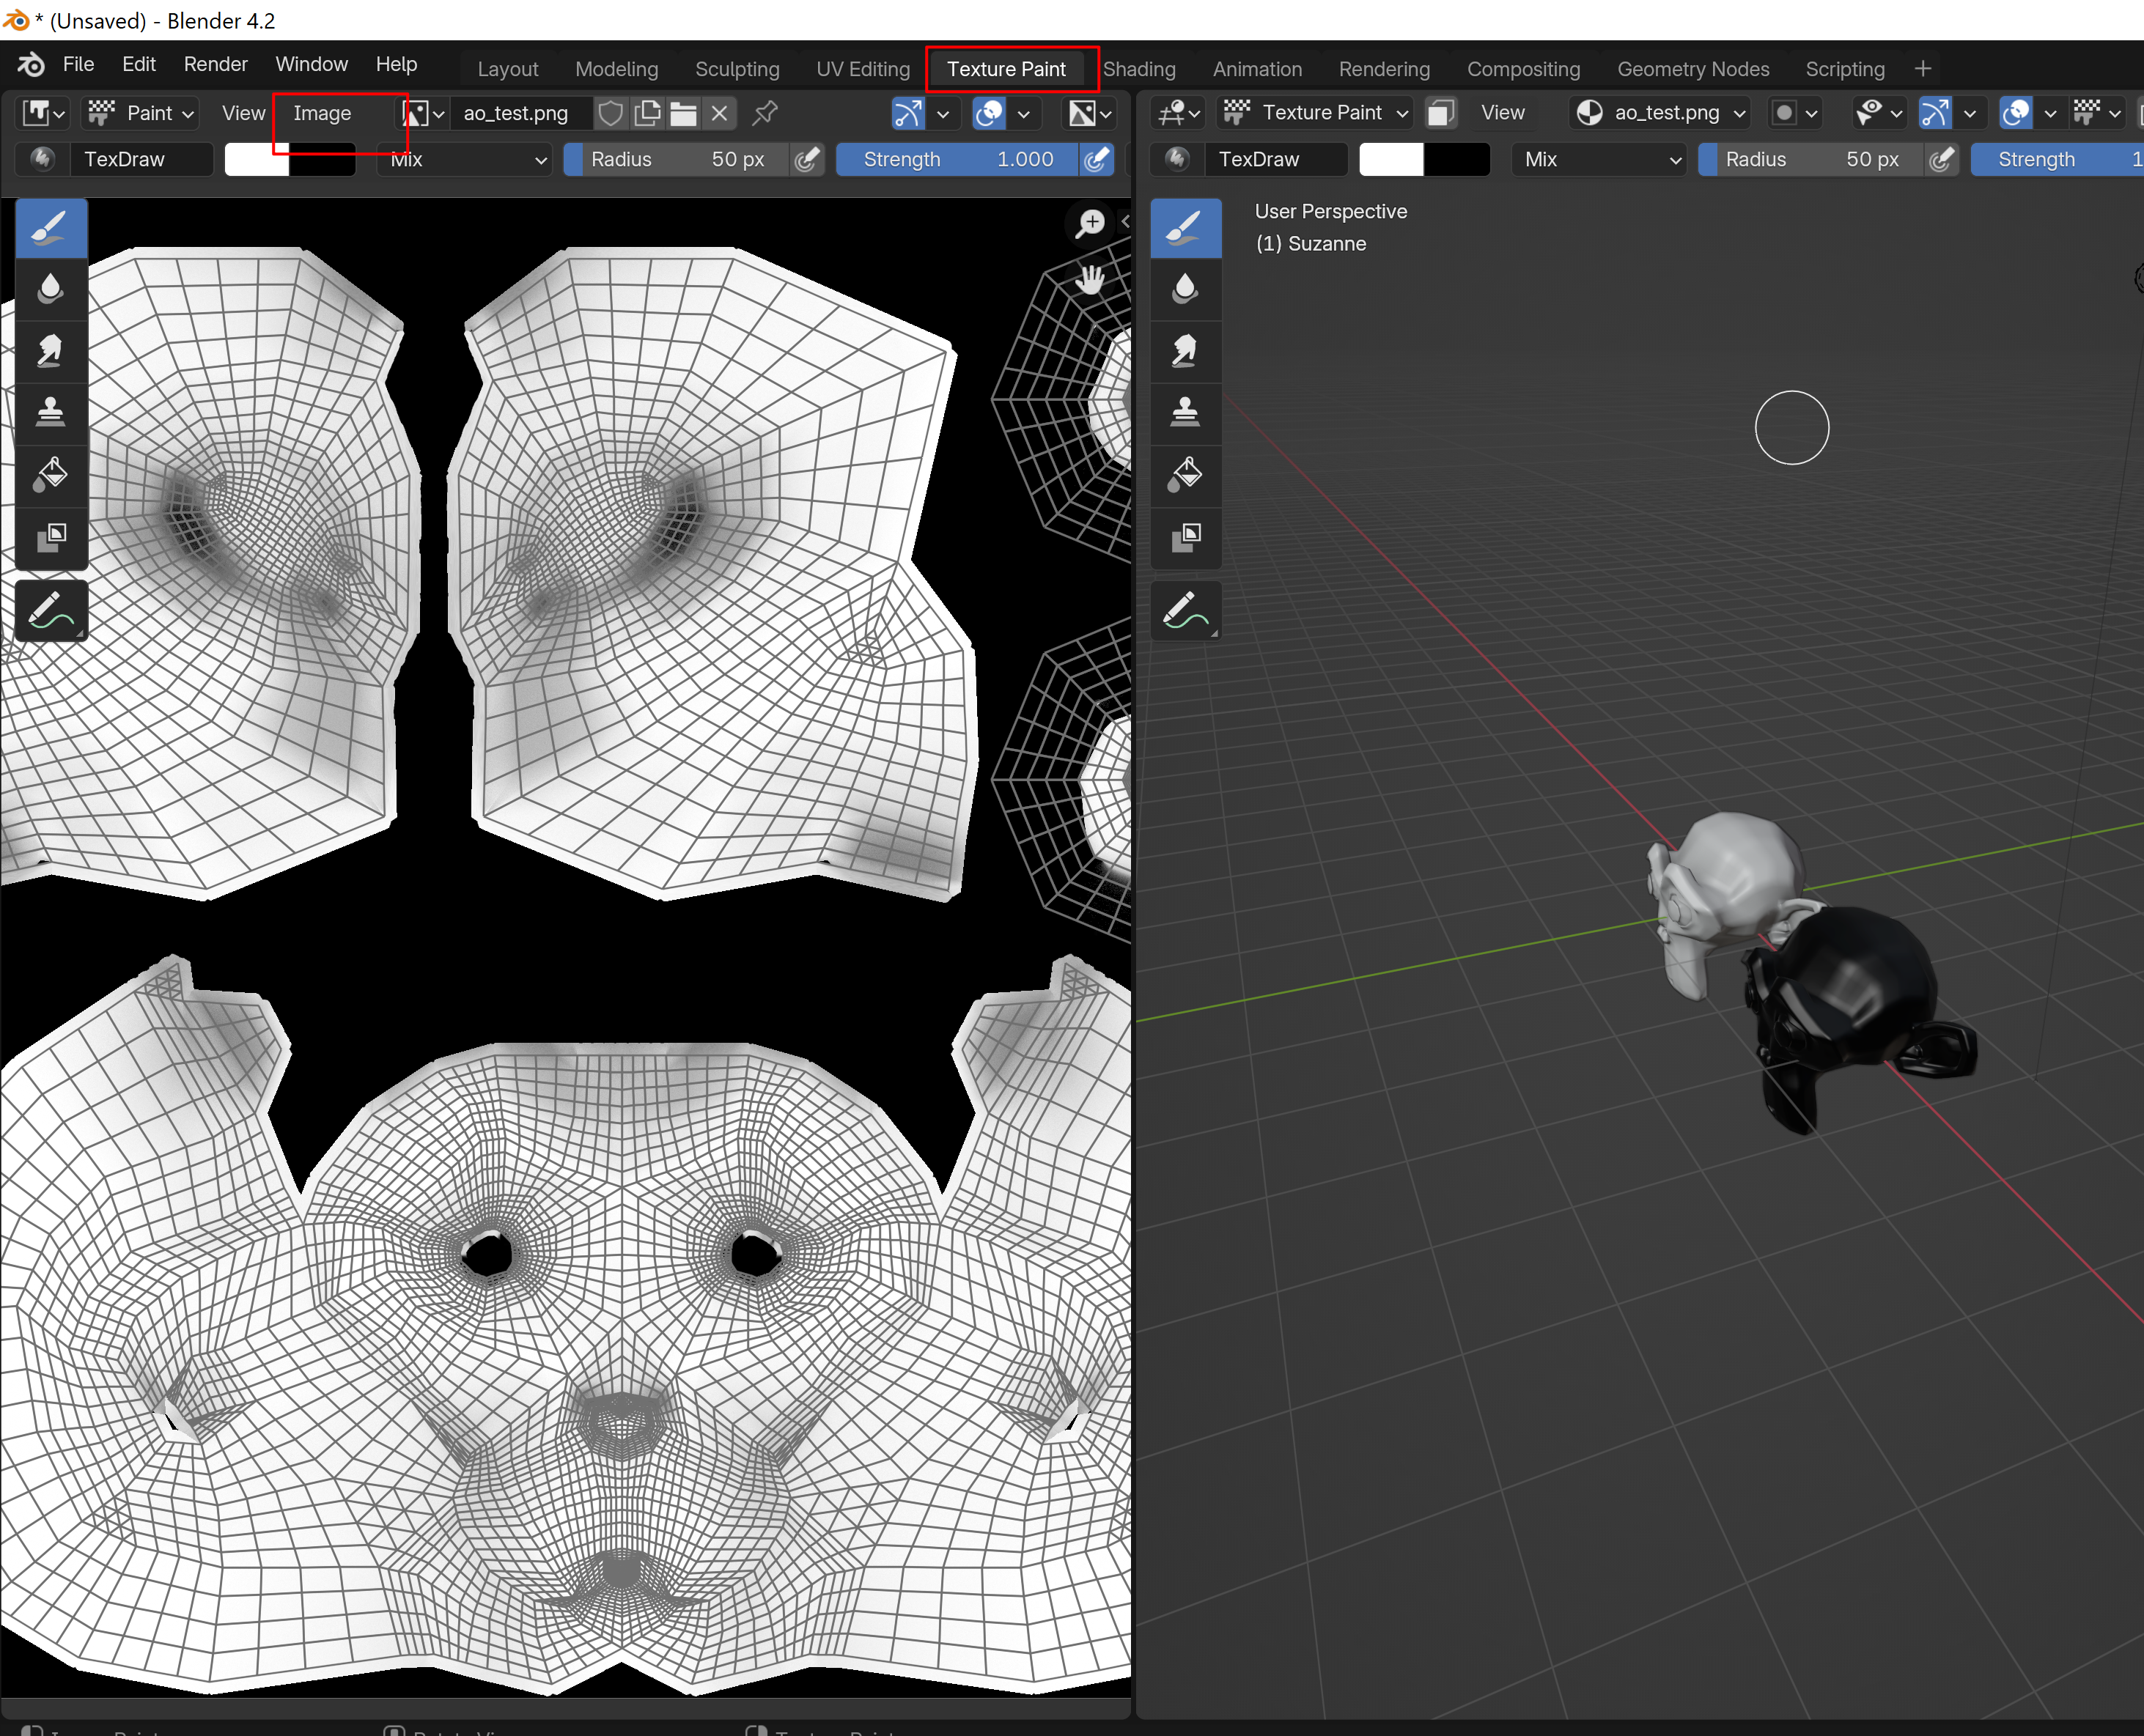Select the Annotate tool in 3D viewport toolbar
Viewport: 2144px width, 1736px height.
click(x=1185, y=610)
